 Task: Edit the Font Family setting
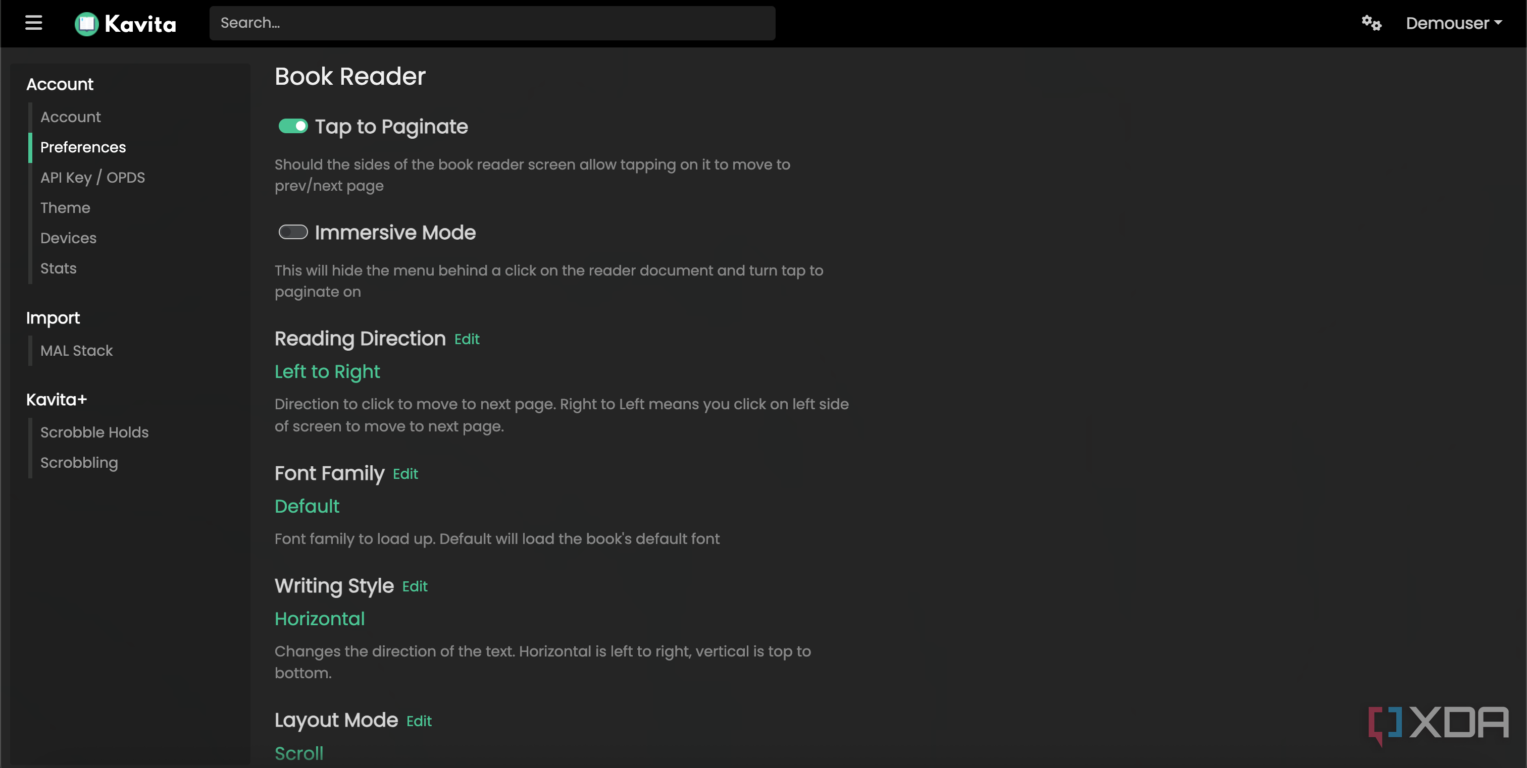pos(405,474)
